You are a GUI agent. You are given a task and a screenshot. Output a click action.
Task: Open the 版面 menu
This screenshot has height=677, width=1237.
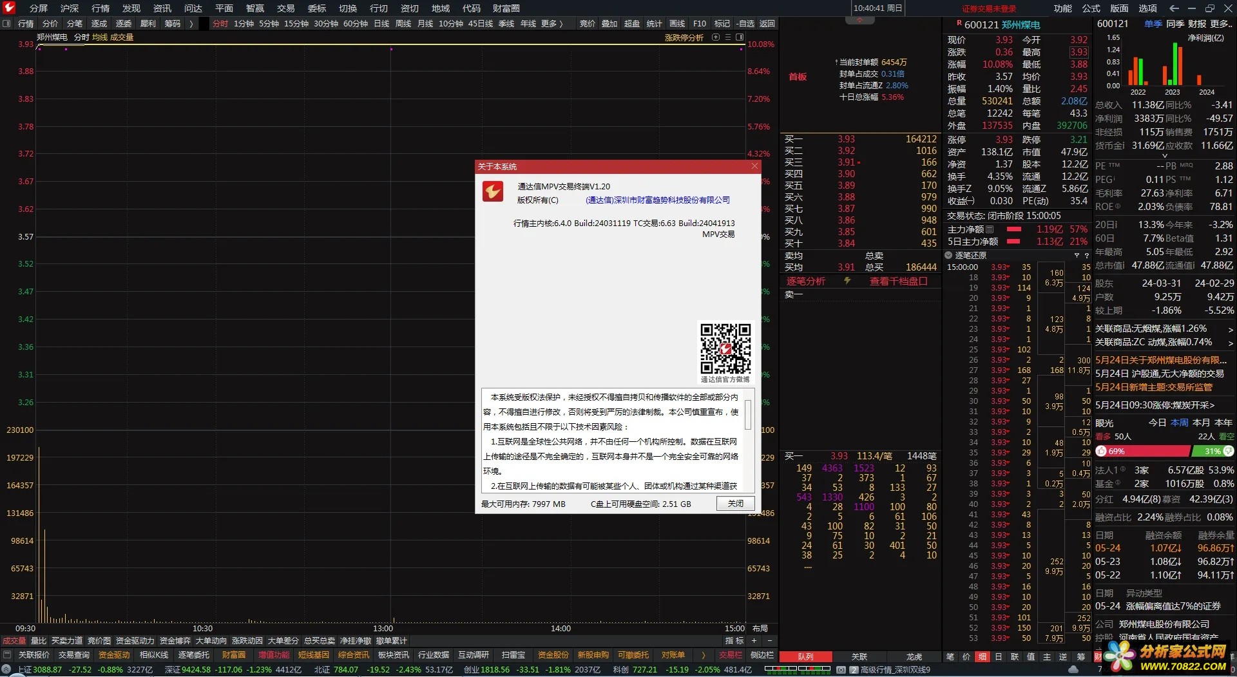coord(1119,8)
